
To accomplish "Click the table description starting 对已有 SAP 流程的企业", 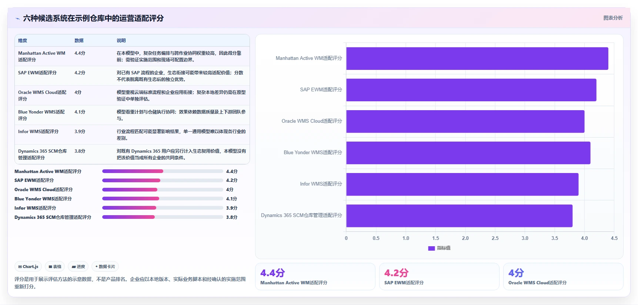I will point(180,76).
